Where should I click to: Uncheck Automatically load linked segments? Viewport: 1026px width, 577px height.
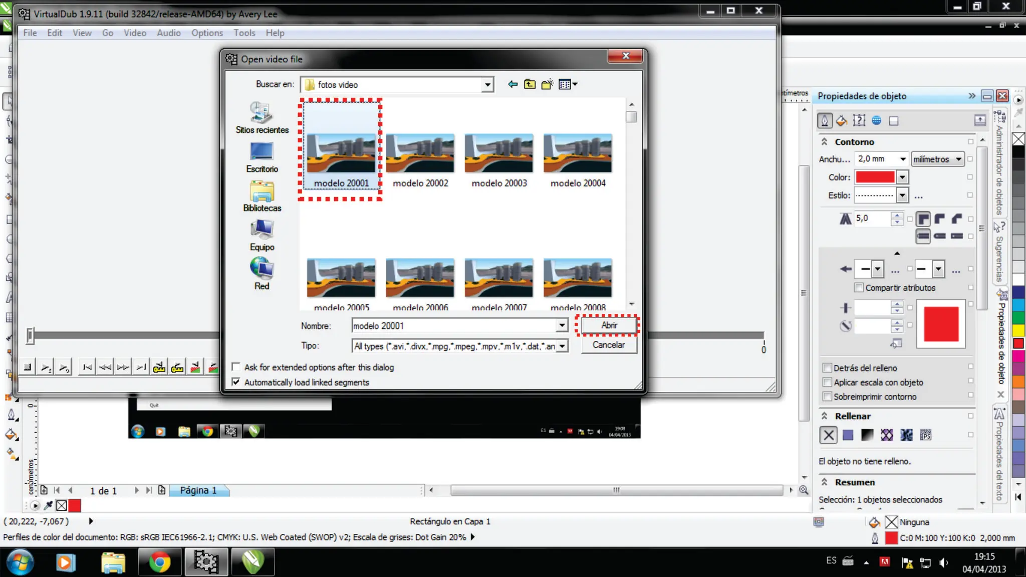[x=236, y=382]
